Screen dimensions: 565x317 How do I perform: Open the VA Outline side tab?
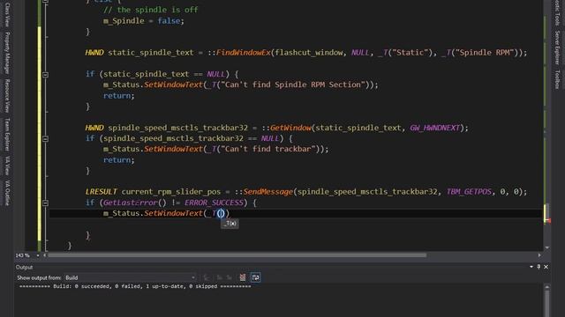[7, 193]
